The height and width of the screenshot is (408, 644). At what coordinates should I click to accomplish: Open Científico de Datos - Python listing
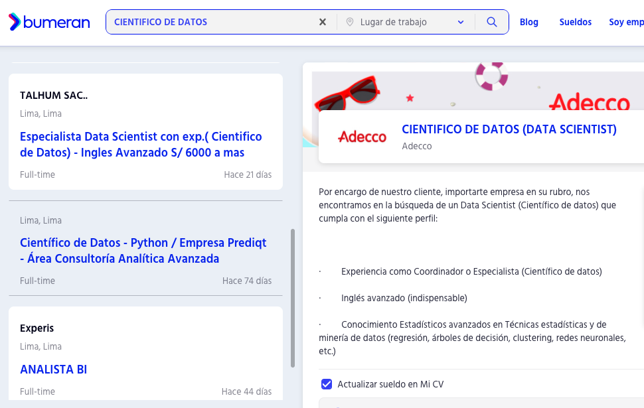[x=143, y=250]
